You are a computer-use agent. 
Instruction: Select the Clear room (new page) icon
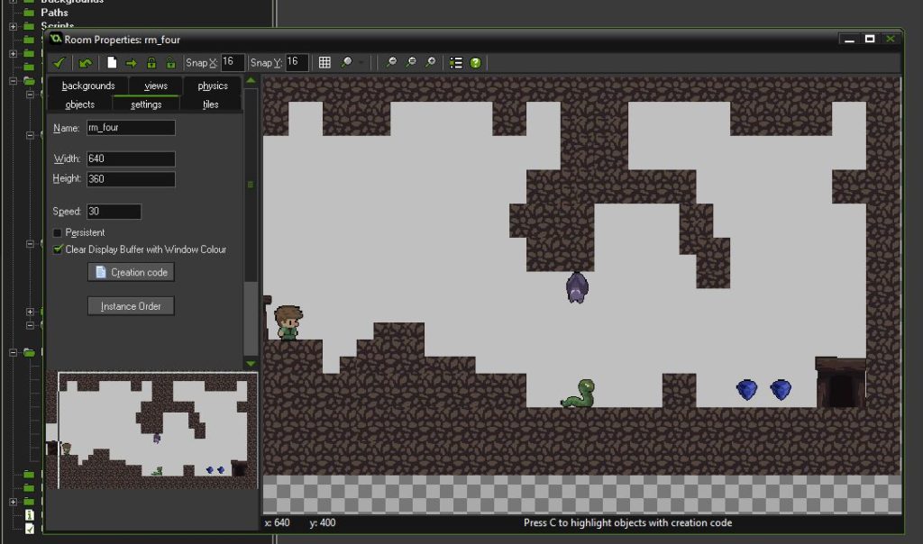click(111, 62)
